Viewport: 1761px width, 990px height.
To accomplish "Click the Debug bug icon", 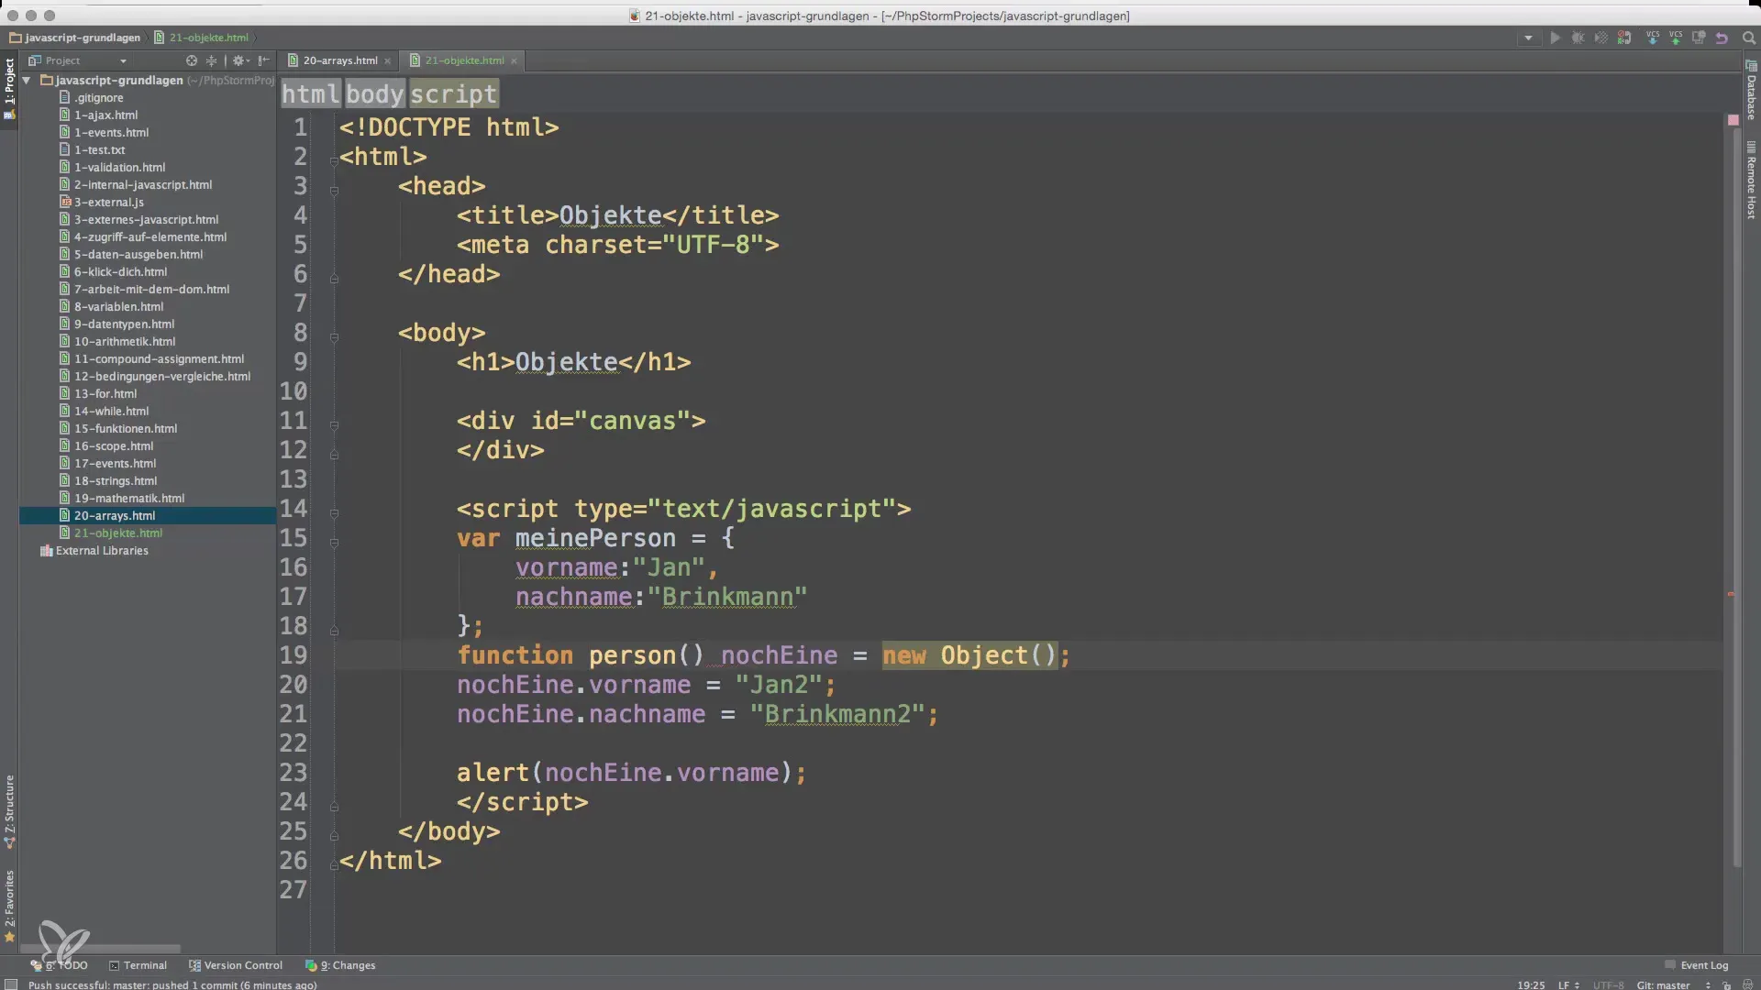I will tap(1578, 38).
